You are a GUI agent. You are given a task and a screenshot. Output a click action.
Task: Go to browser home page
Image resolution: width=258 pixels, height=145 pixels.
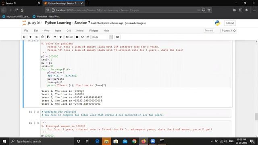(x=22, y=10)
